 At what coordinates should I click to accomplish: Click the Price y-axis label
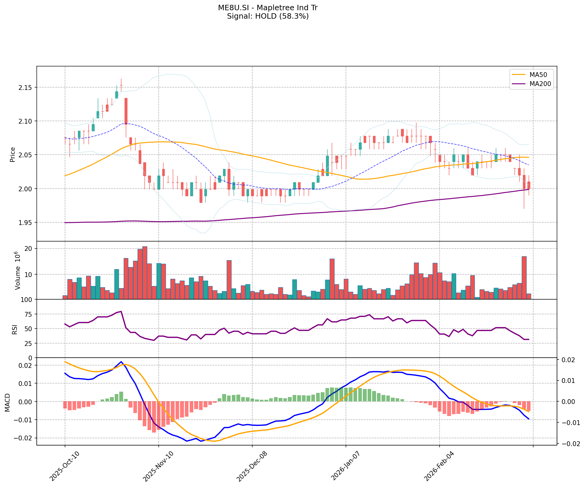pos(13,154)
